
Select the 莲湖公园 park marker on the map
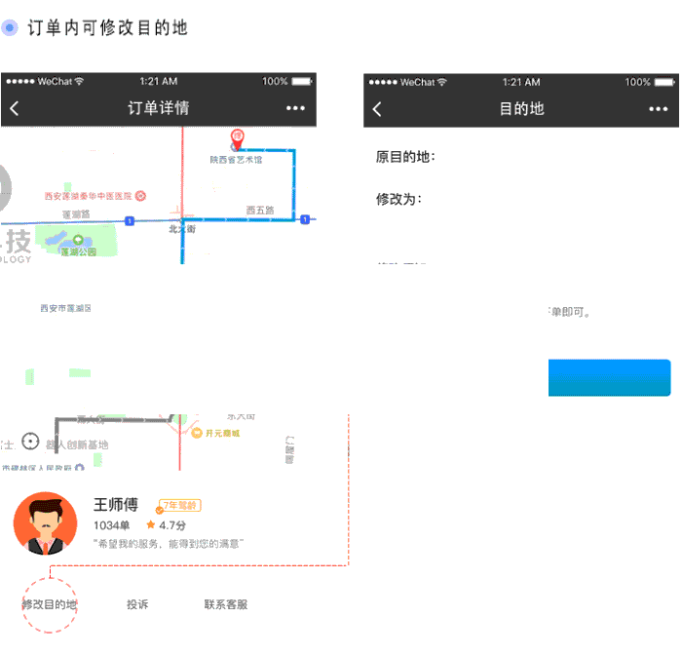[x=76, y=242]
